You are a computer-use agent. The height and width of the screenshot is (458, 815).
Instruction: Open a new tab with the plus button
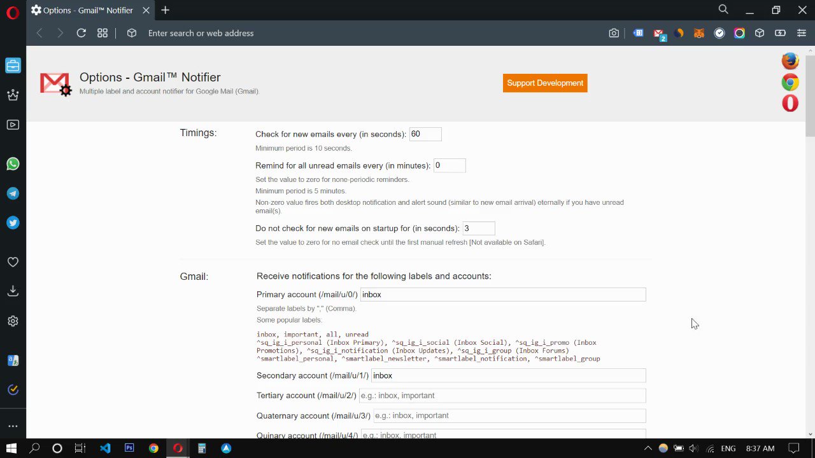pos(166,10)
